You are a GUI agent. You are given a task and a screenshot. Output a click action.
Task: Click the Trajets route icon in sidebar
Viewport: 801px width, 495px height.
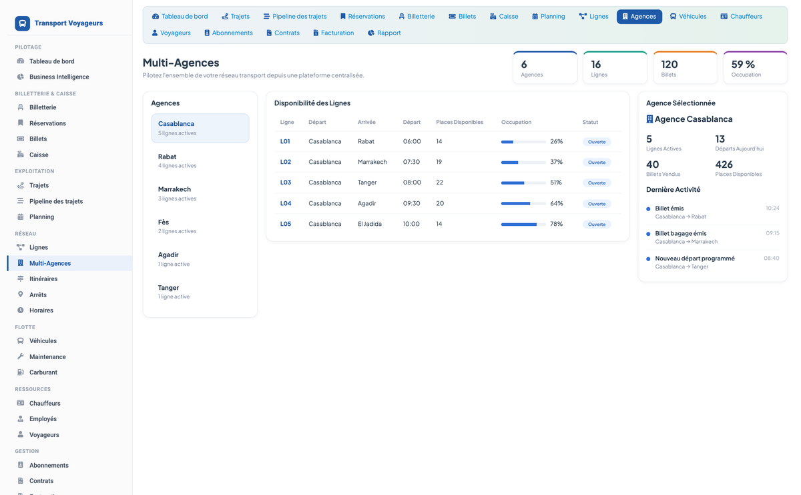click(x=21, y=185)
